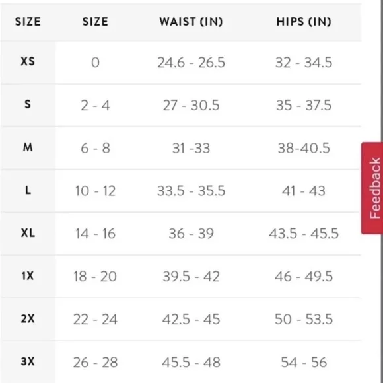
Task: Select the XS size row label
Action: pyautogui.click(x=28, y=61)
